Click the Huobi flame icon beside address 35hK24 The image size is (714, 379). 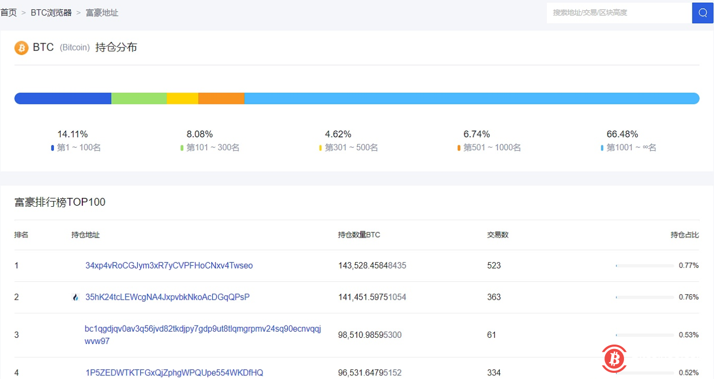tap(76, 297)
